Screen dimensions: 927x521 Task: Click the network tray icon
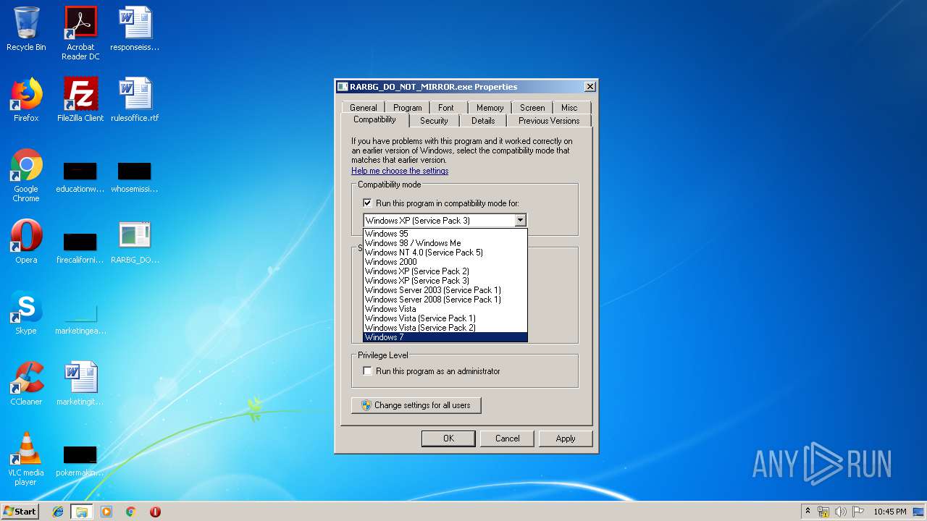pyautogui.click(x=823, y=512)
